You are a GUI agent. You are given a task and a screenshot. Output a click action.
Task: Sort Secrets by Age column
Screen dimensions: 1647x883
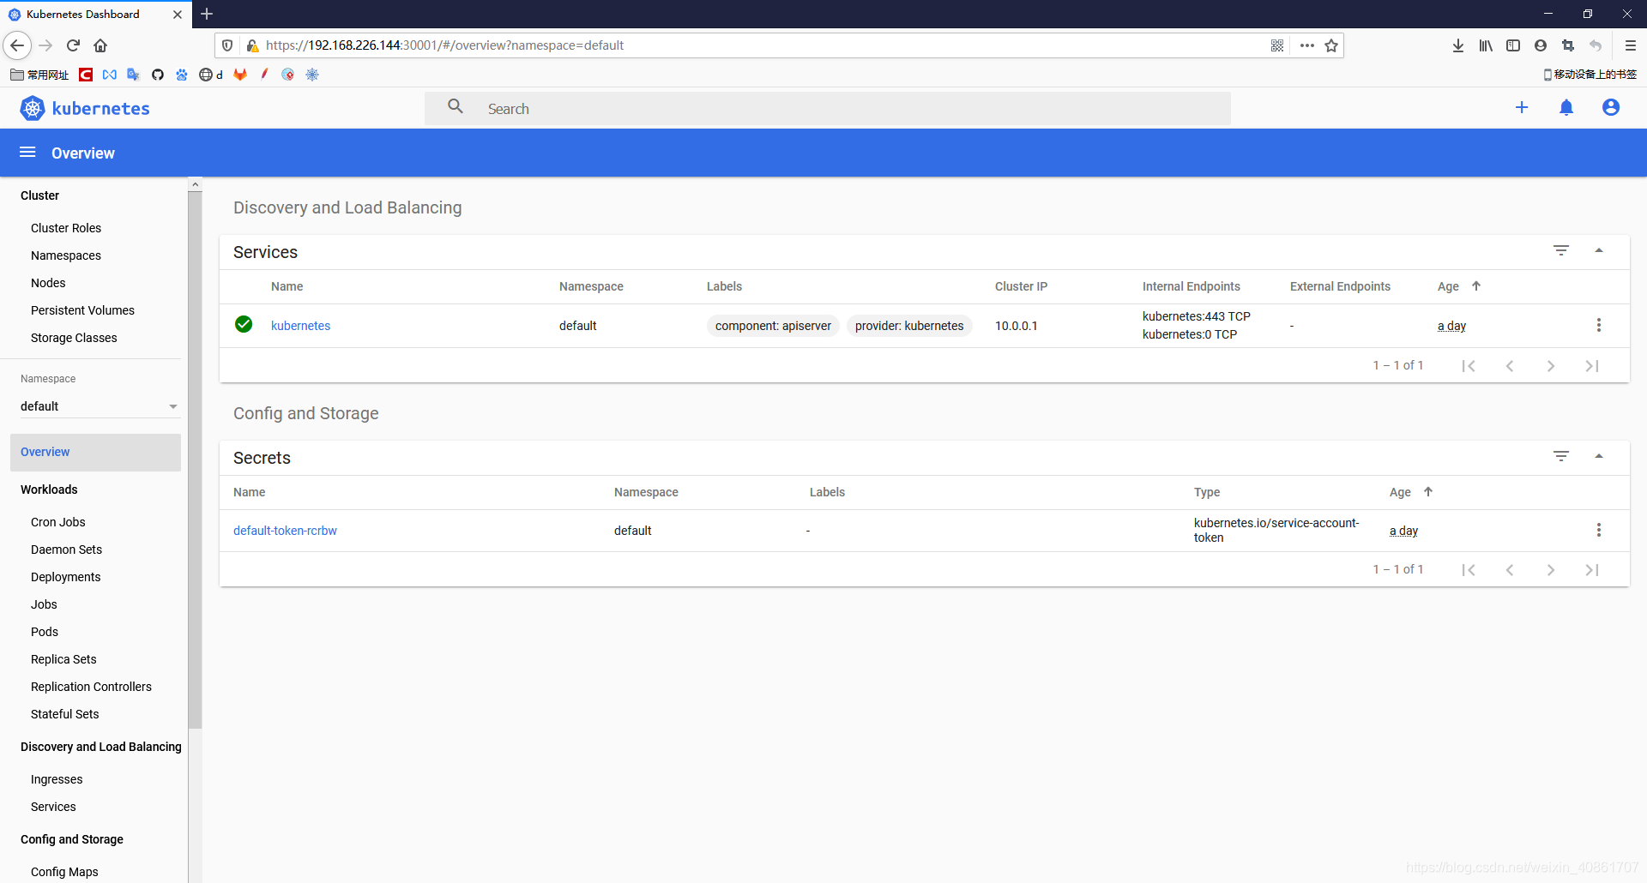pyautogui.click(x=1411, y=492)
